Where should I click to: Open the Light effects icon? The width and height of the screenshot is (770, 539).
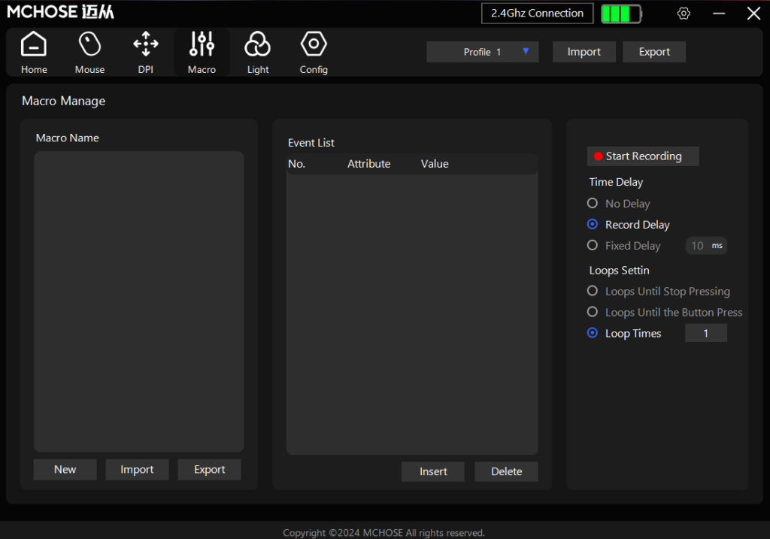pyautogui.click(x=257, y=45)
